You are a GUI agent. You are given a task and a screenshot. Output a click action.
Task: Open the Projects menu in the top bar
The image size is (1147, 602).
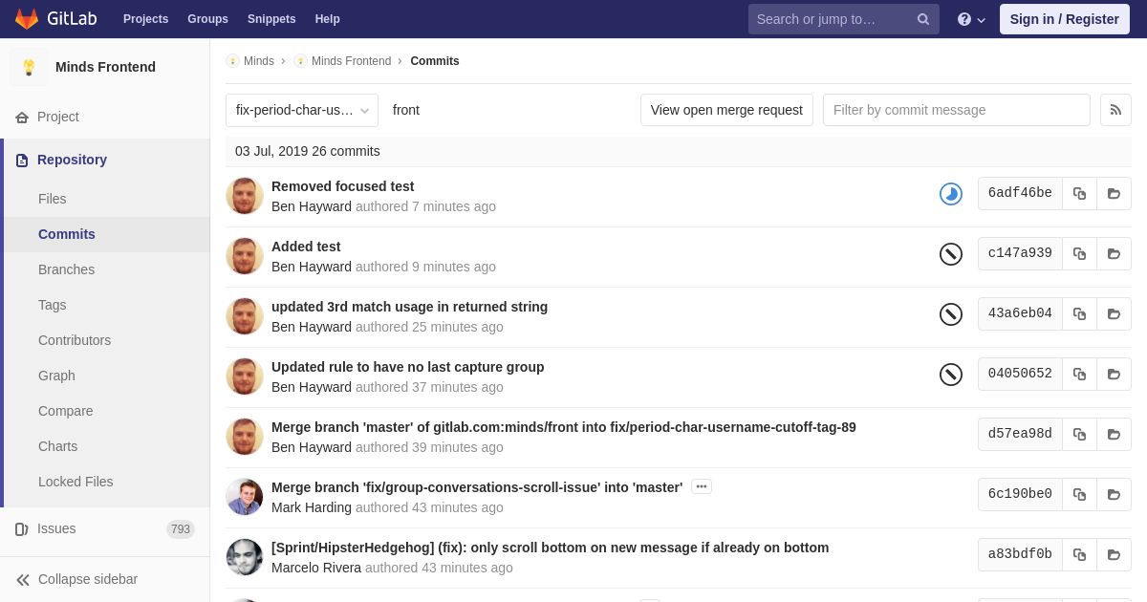click(145, 19)
